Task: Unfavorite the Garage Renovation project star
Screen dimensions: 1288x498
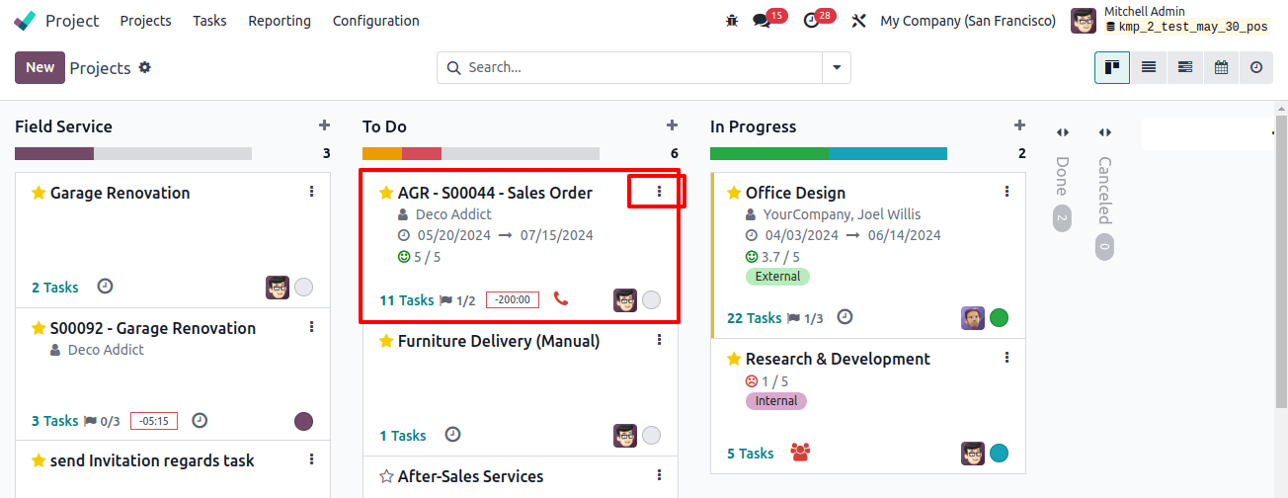Action: pyautogui.click(x=39, y=193)
